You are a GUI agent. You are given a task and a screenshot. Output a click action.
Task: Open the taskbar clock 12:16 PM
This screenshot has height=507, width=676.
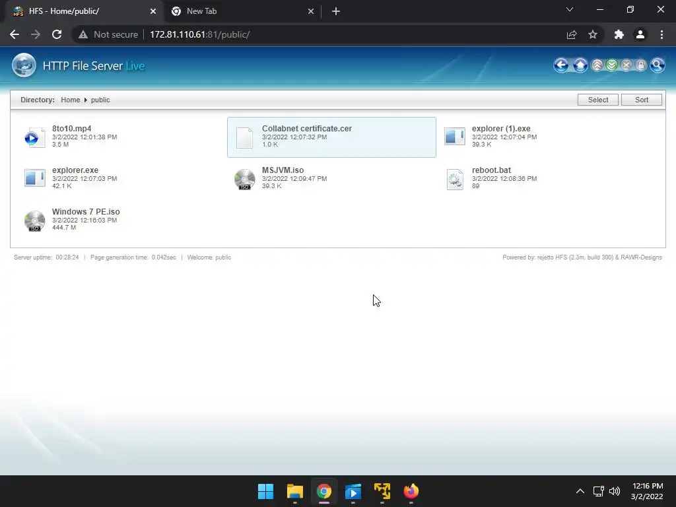[x=647, y=491]
